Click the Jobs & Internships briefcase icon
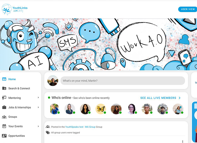The height and width of the screenshot is (143, 197). [x=4, y=107]
